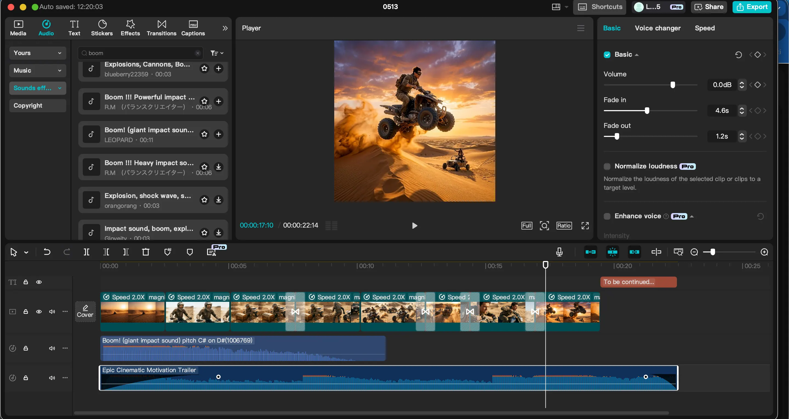
Task: Clear the boom search field
Action: (198, 53)
